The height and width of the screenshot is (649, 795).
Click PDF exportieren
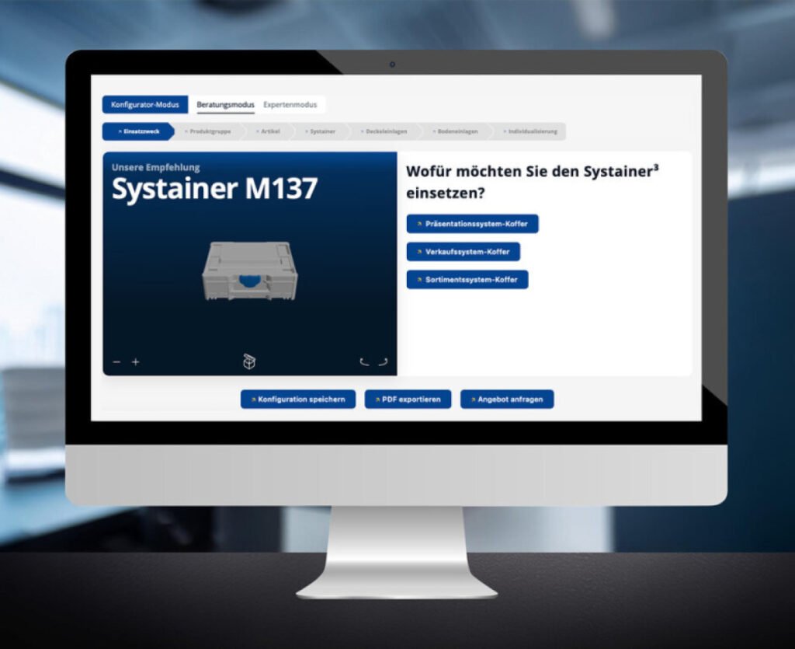coord(408,400)
